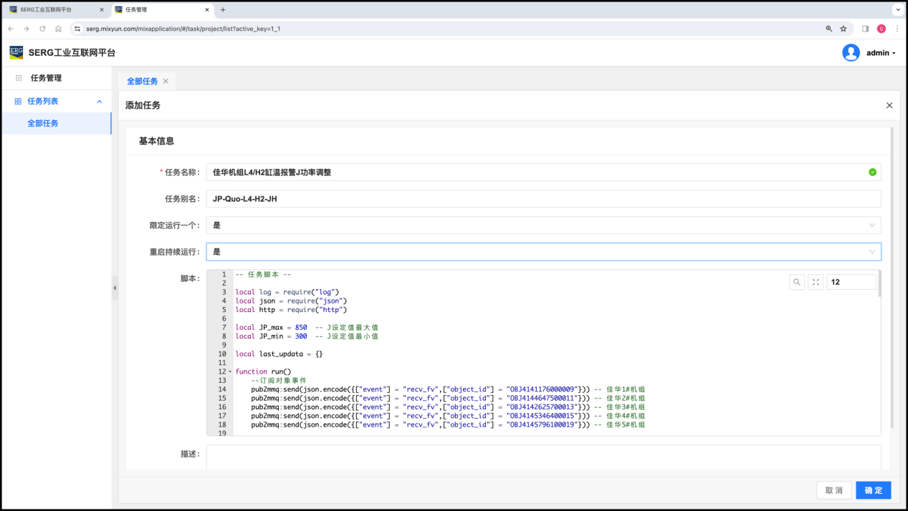Bookmark page using the star icon
Image resolution: width=908 pixels, height=511 pixels.
pos(844,29)
